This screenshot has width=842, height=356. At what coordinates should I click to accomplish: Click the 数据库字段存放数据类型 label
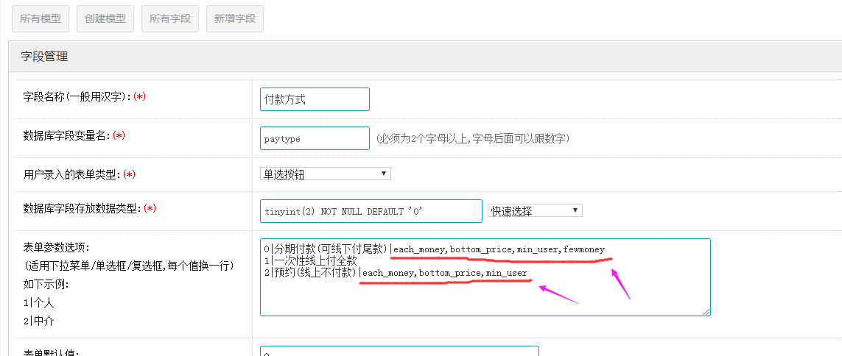click(81, 208)
